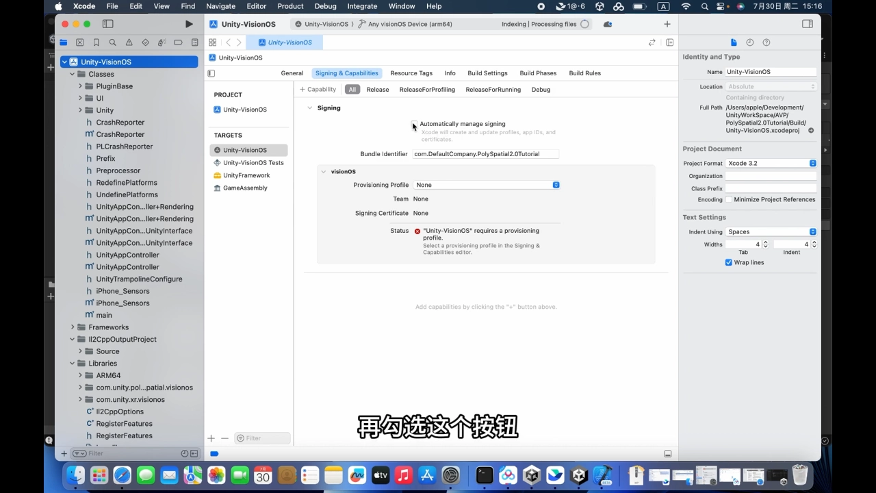
Task: Toggle the navigator sidebar visibility
Action: pyautogui.click(x=107, y=24)
